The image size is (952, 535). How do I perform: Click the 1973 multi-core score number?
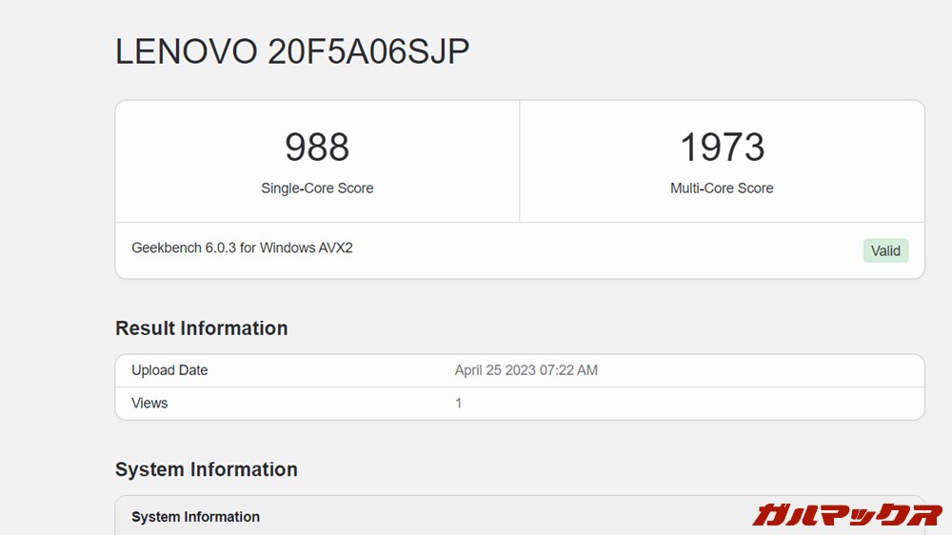click(x=722, y=148)
